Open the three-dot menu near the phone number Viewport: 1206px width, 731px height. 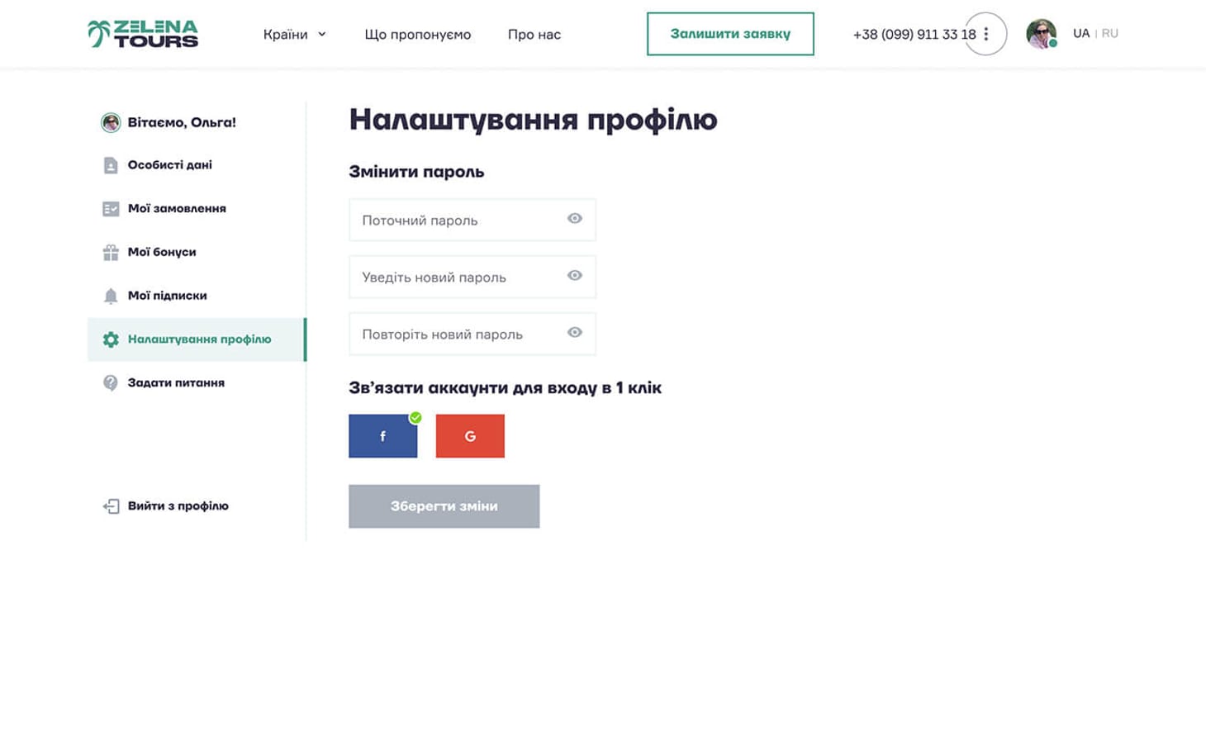pyautogui.click(x=985, y=33)
